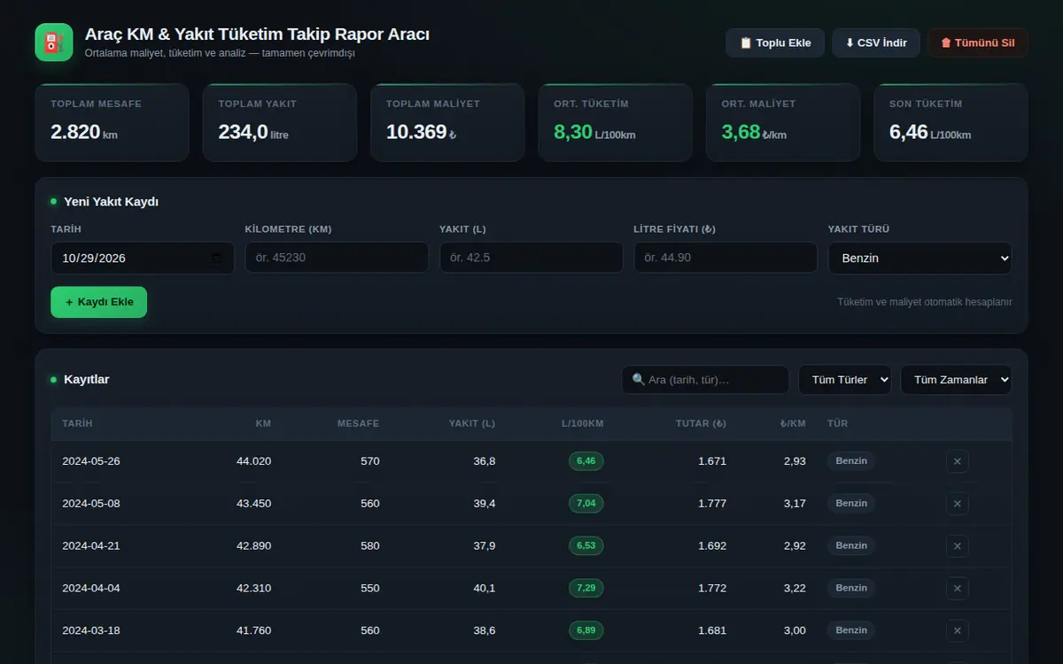Image resolution: width=1063 pixels, height=664 pixels.
Task: Click the KM column header
Action: click(263, 423)
